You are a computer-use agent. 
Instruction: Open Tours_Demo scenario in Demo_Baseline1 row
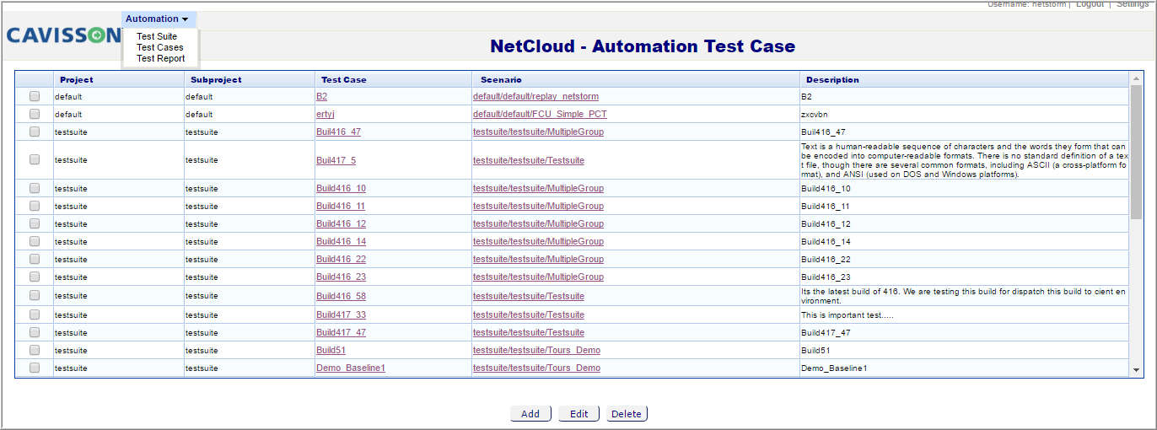point(536,368)
